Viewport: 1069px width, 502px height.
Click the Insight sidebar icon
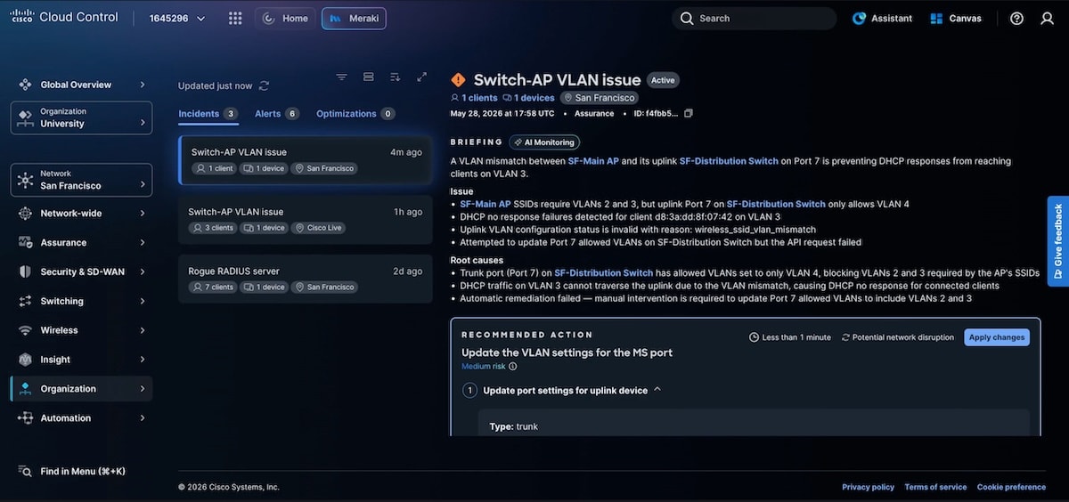pos(25,360)
